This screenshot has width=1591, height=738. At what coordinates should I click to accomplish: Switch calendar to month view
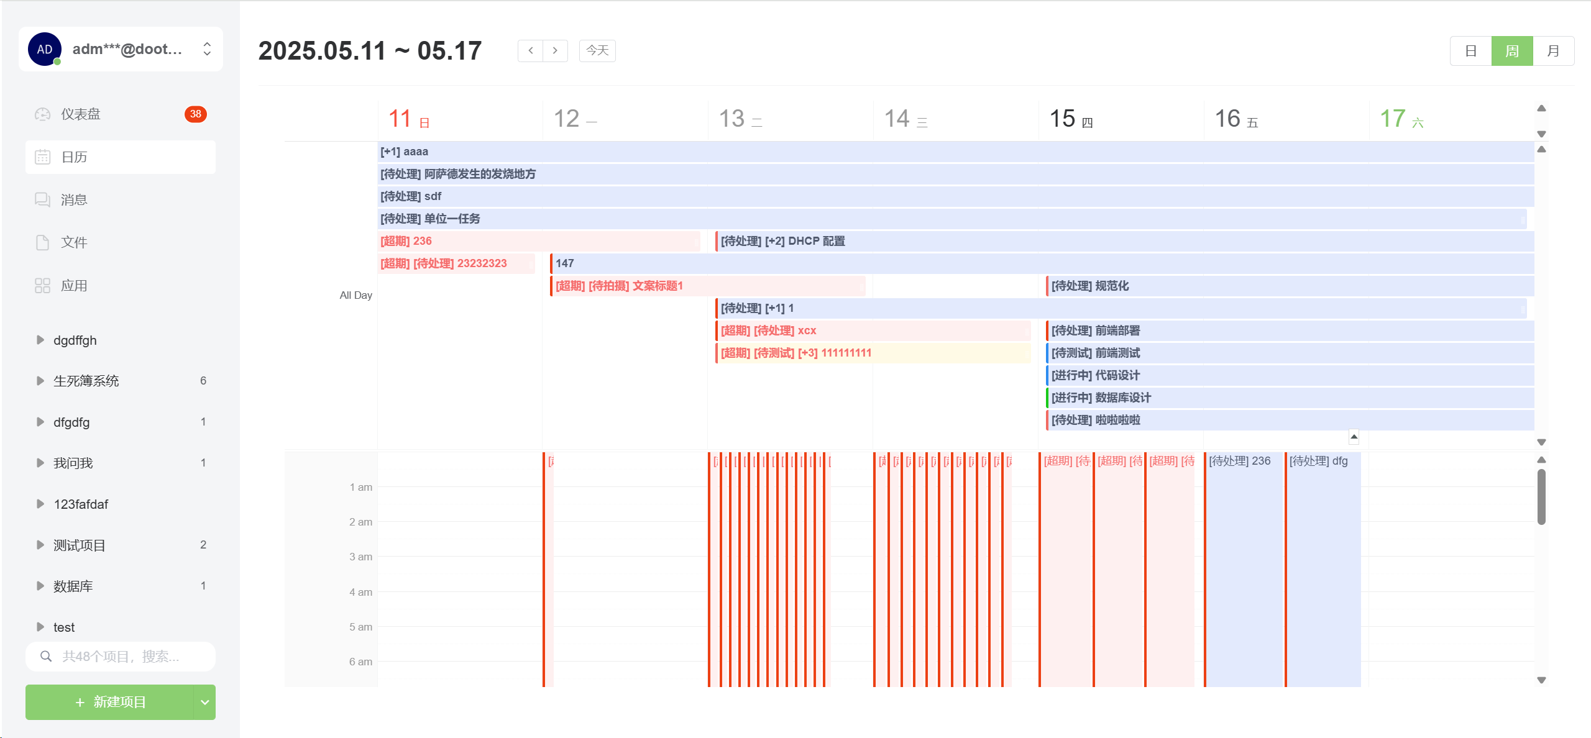click(1553, 51)
